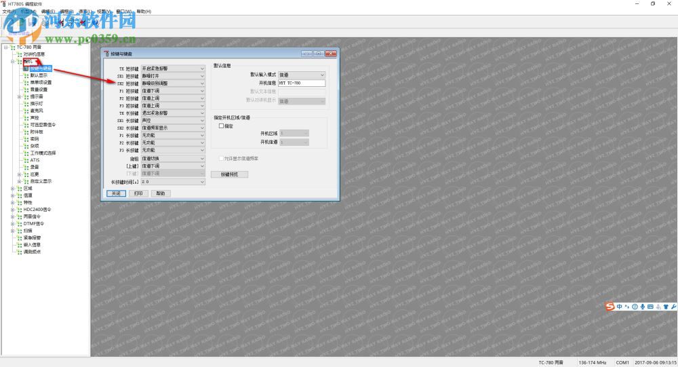Open SK2 短按键 dropdown showing 静噪级别调整
The height and width of the screenshot is (367, 678).
[x=173, y=83]
